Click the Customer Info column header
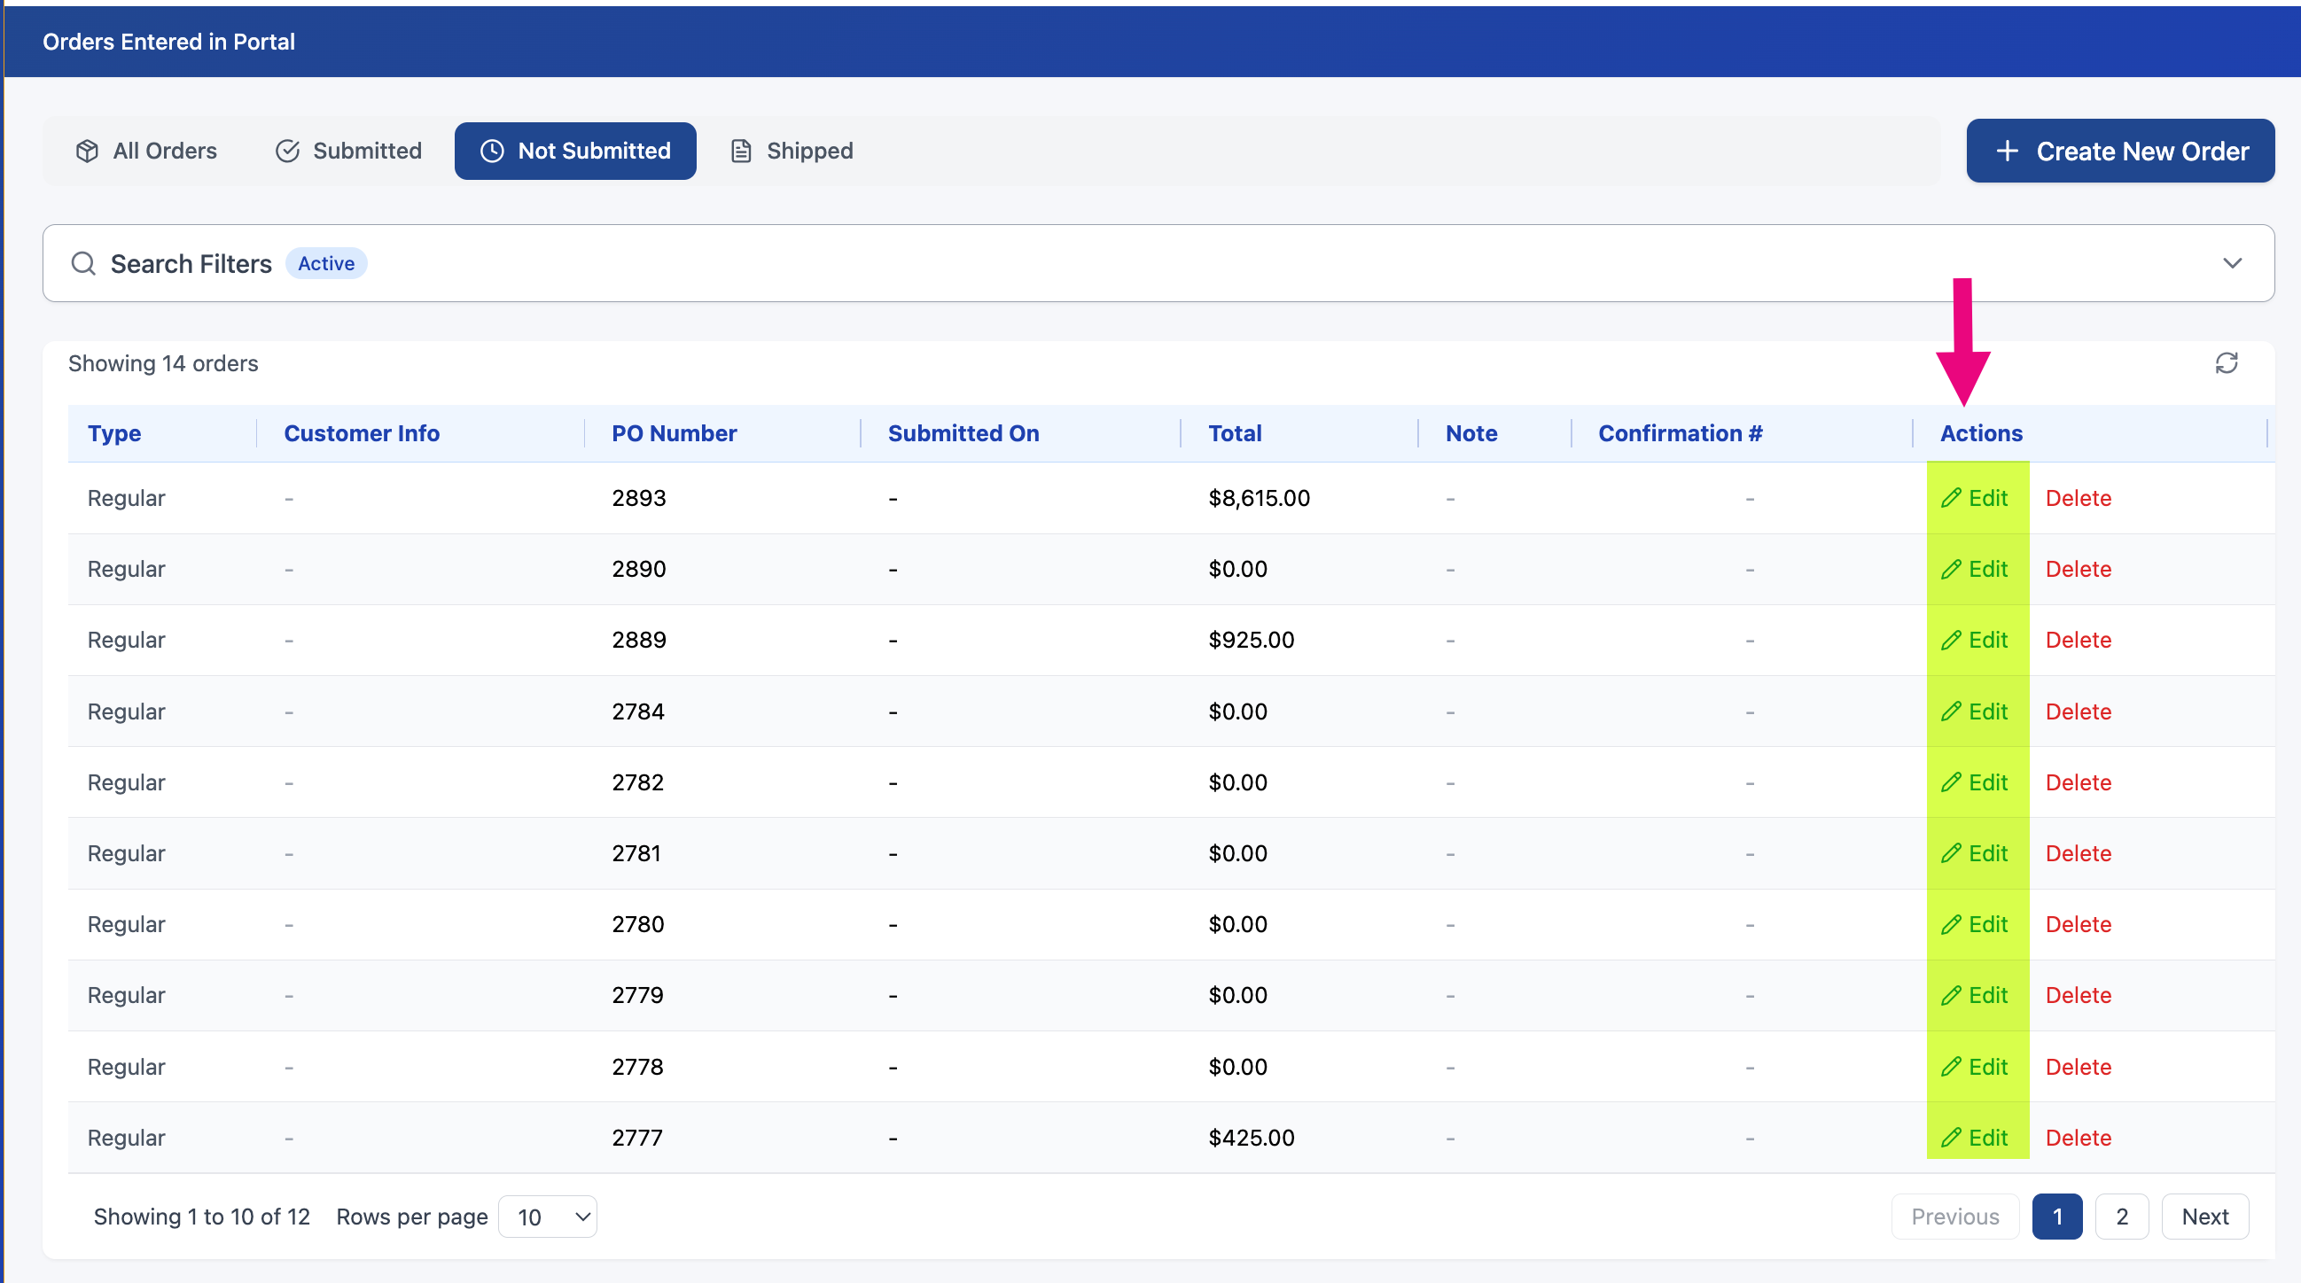 coord(361,433)
